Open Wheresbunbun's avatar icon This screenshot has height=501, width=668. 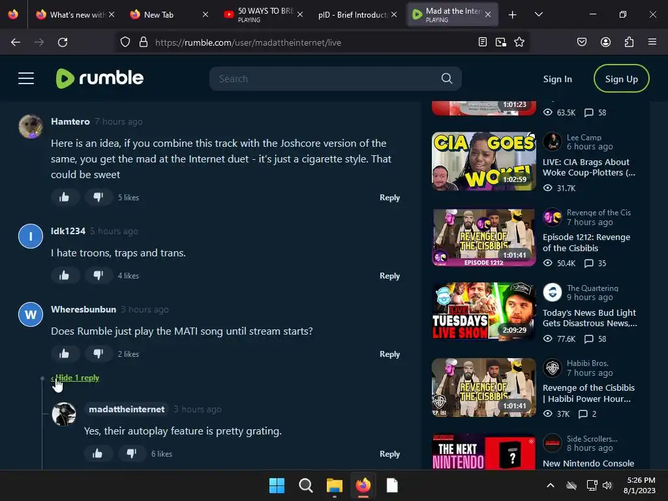[x=31, y=314]
